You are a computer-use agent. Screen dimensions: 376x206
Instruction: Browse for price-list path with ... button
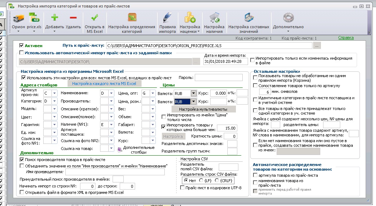click(x=317, y=45)
